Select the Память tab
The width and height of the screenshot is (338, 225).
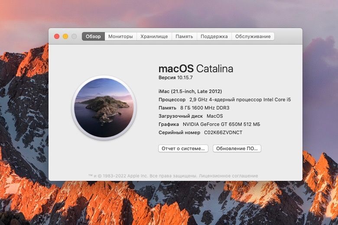pos(184,36)
